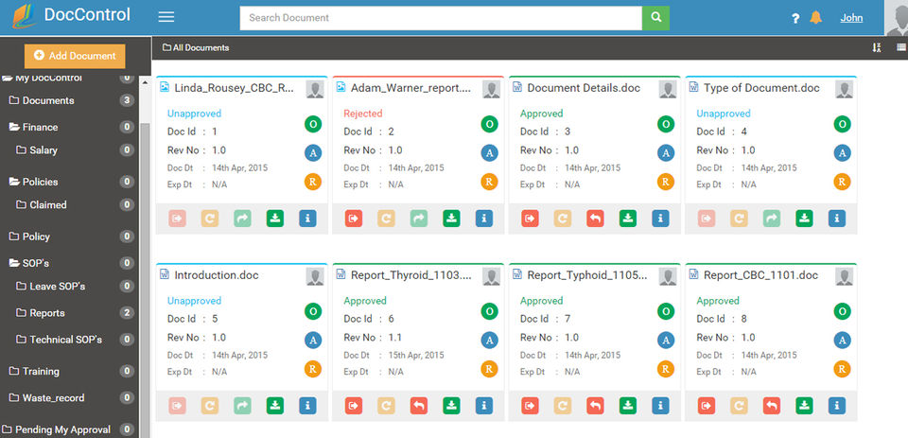
Task: Show info for Report_Typhoid_1105 document
Action: point(660,406)
